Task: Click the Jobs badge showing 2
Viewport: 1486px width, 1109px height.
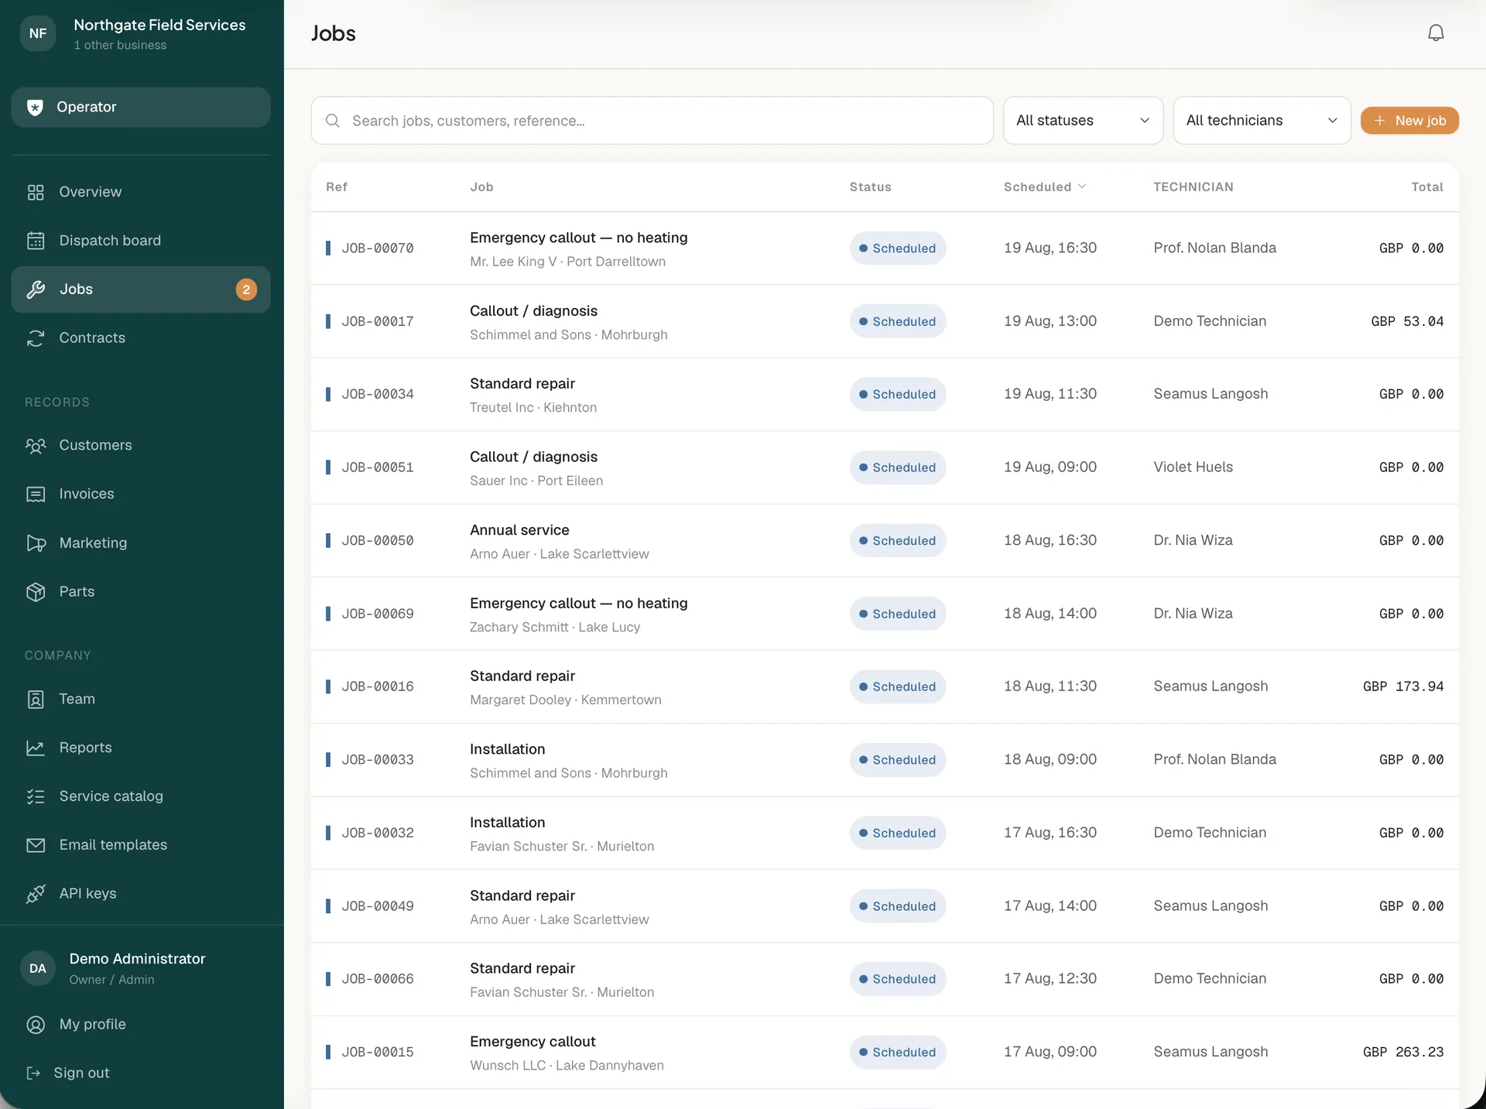Action: tap(246, 289)
